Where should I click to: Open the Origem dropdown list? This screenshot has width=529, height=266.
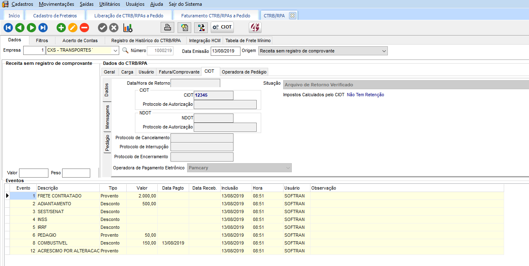pos(384,51)
